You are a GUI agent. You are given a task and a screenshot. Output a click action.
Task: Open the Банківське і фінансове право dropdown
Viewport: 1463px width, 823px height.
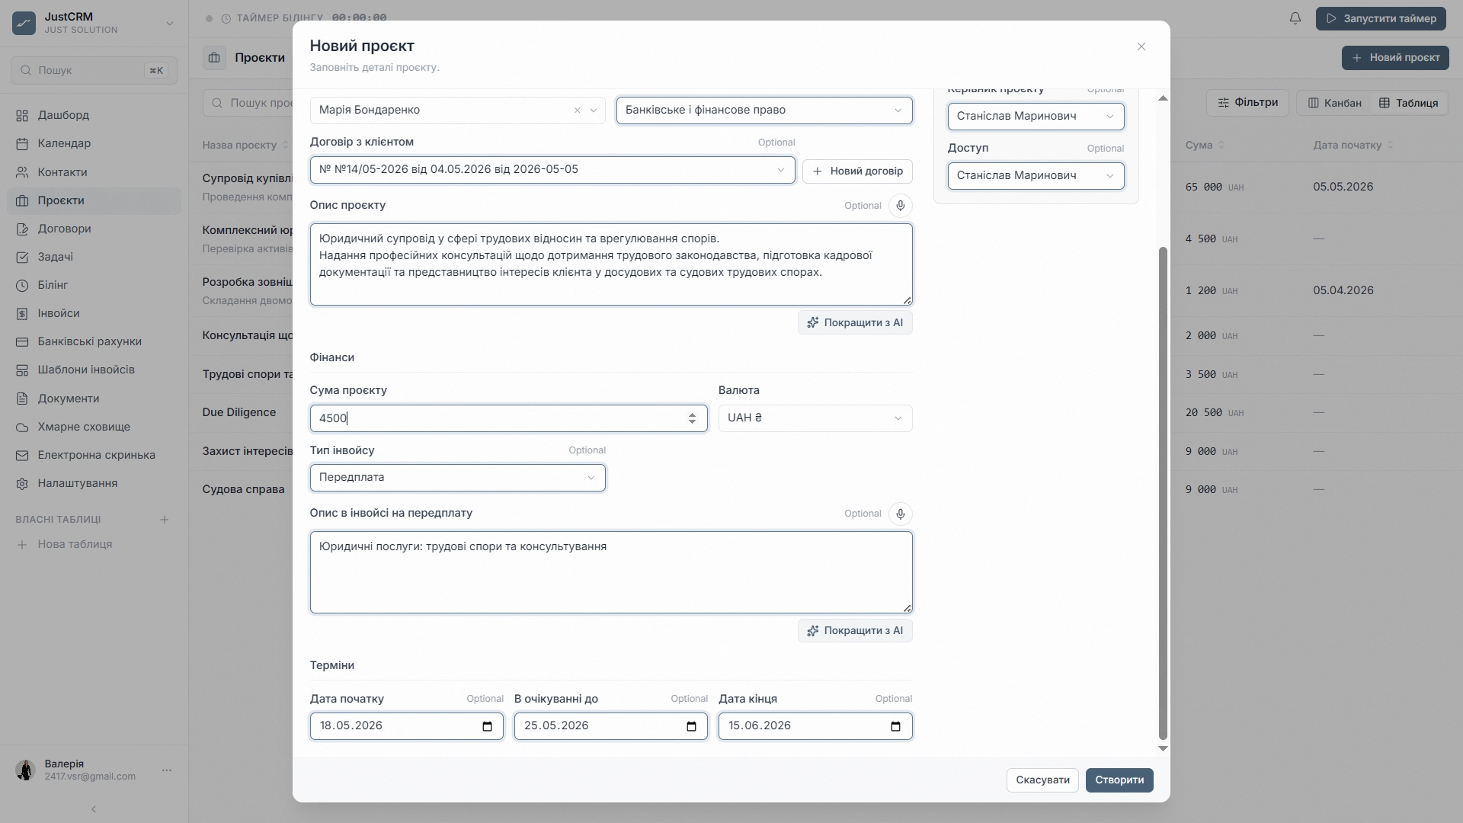coord(764,110)
